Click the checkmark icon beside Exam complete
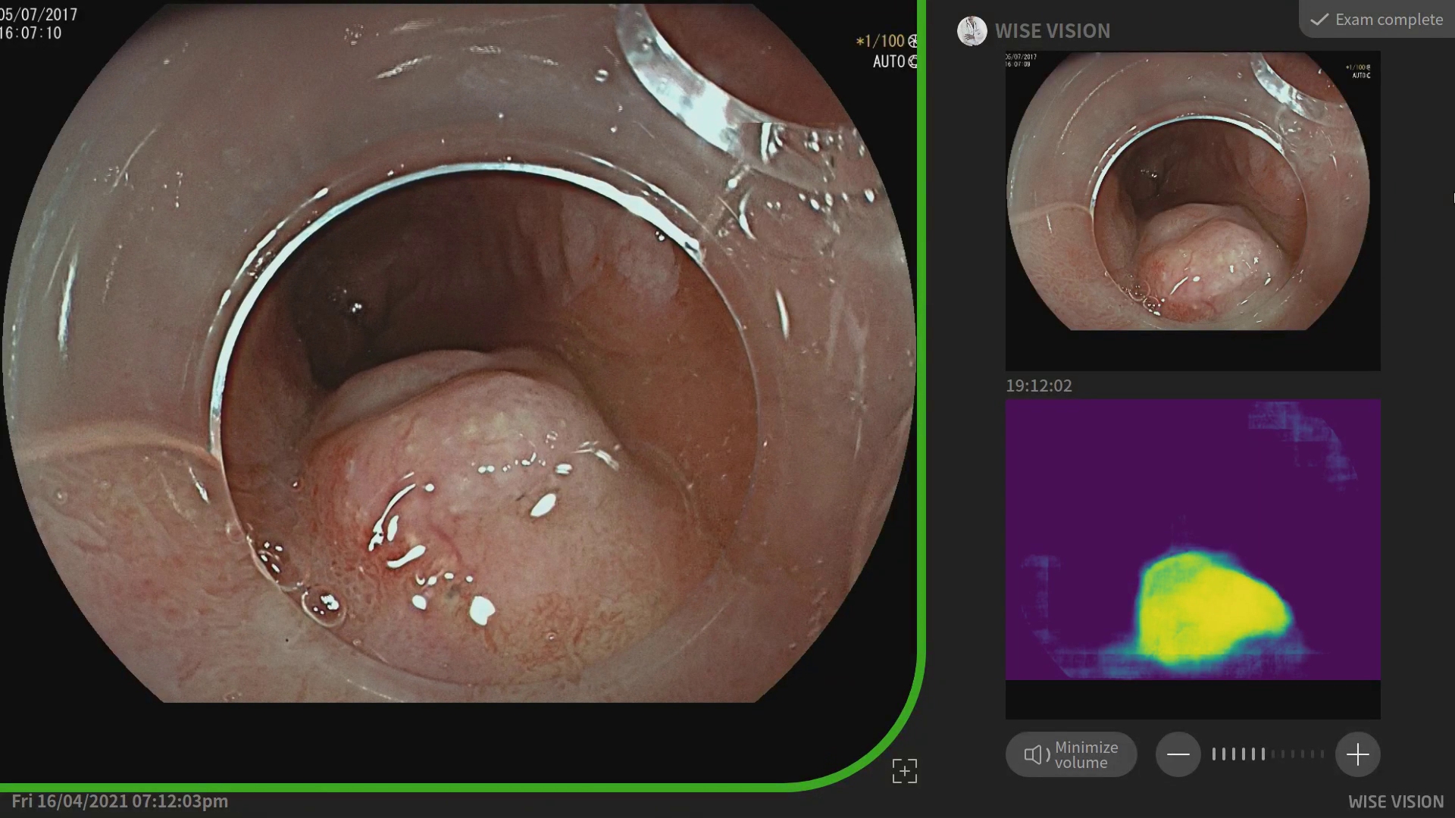The image size is (1455, 818). (1319, 20)
